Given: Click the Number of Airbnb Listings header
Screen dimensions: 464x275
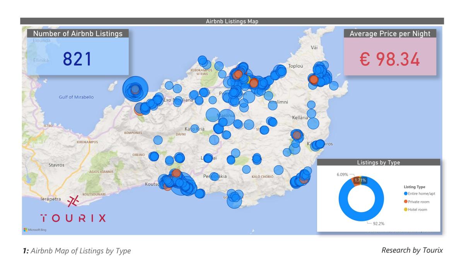Looking at the screenshot, I should pos(78,34).
